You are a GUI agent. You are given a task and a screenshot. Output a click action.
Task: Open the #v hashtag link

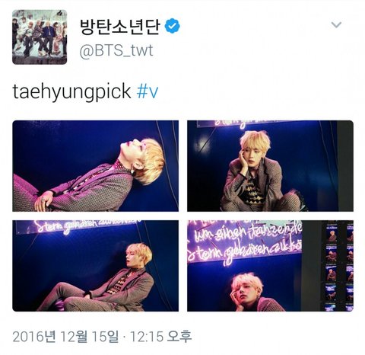click(x=148, y=91)
